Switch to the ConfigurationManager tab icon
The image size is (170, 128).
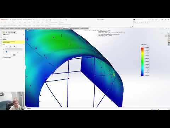click(9, 32)
